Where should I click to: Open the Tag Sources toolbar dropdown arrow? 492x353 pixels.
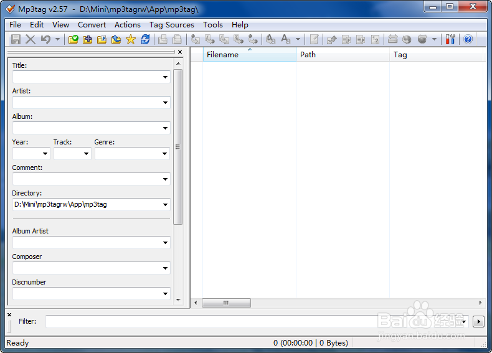pos(435,40)
